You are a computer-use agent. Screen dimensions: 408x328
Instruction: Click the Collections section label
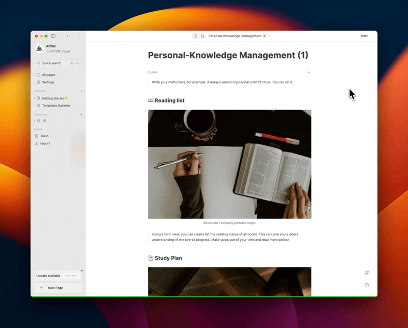tap(40, 114)
